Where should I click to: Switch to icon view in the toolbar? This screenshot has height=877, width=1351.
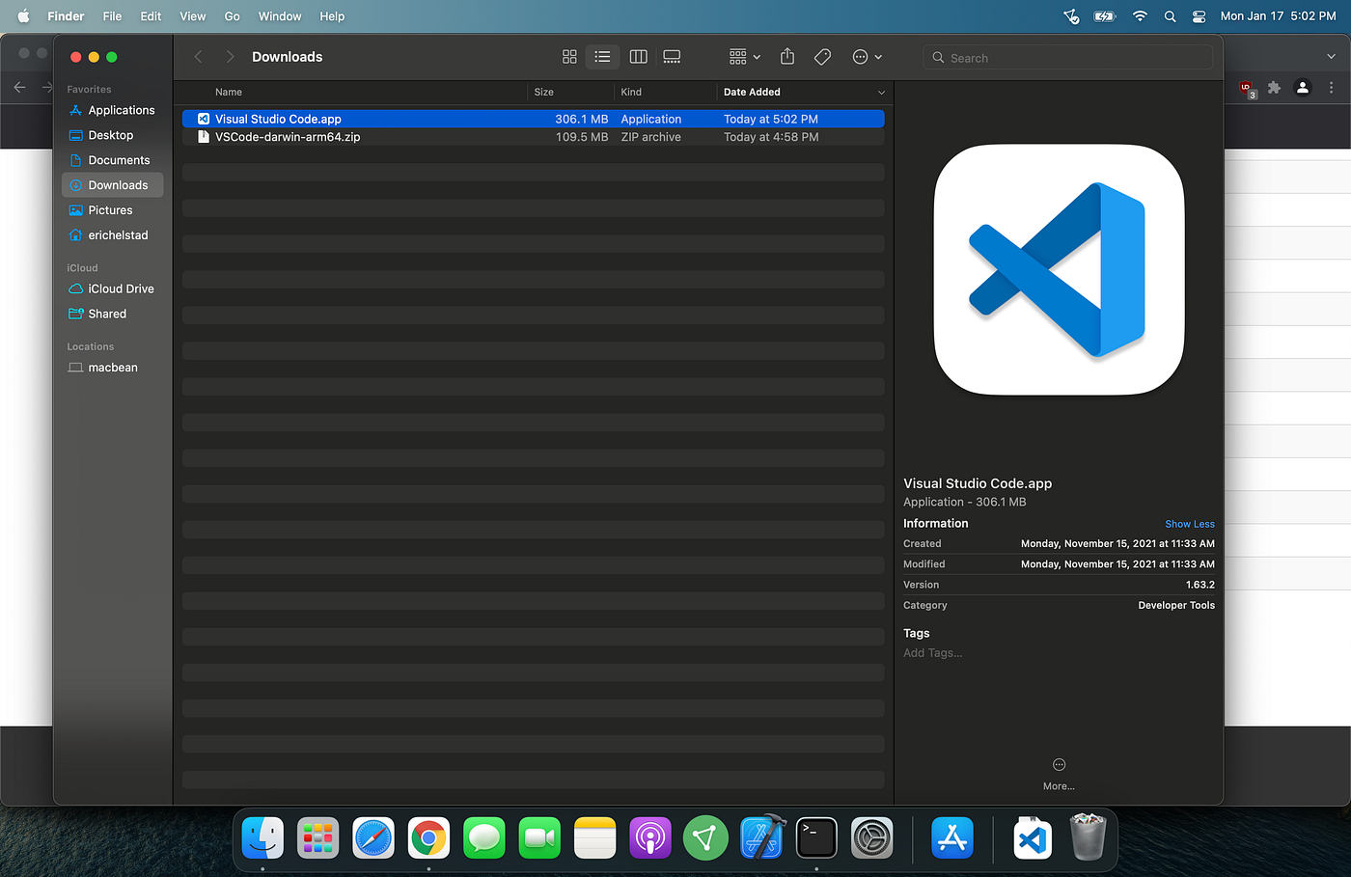coord(568,57)
